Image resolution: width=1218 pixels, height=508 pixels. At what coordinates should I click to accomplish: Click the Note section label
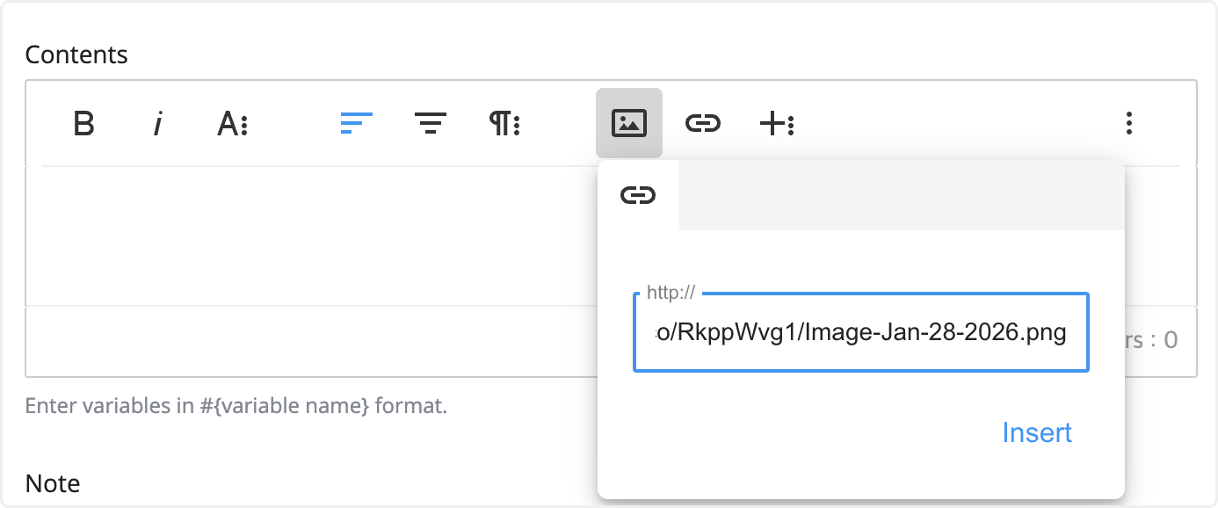click(x=53, y=483)
